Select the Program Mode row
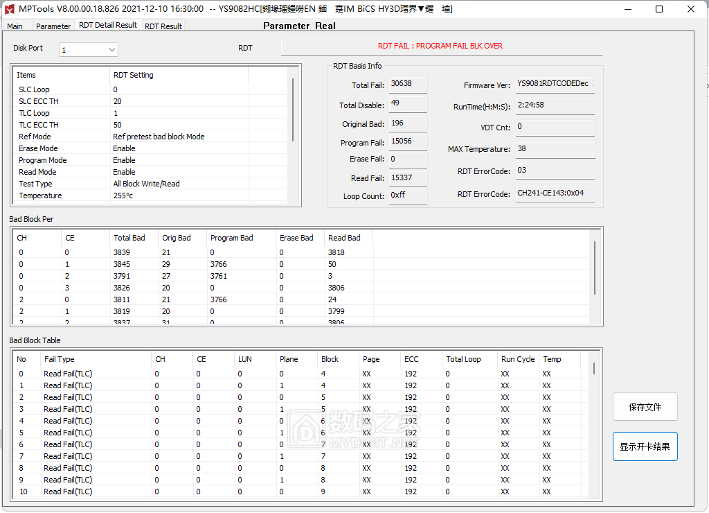This screenshot has width=709, height=513. pos(150,160)
